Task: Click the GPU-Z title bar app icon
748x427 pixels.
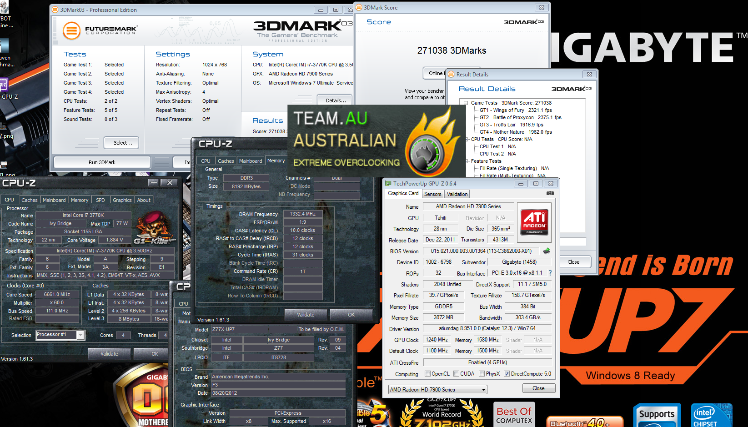Action: point(388,184)
